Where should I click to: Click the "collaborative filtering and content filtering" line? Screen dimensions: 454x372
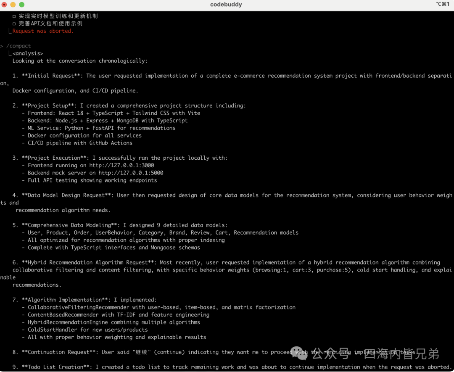coord(232,270)
